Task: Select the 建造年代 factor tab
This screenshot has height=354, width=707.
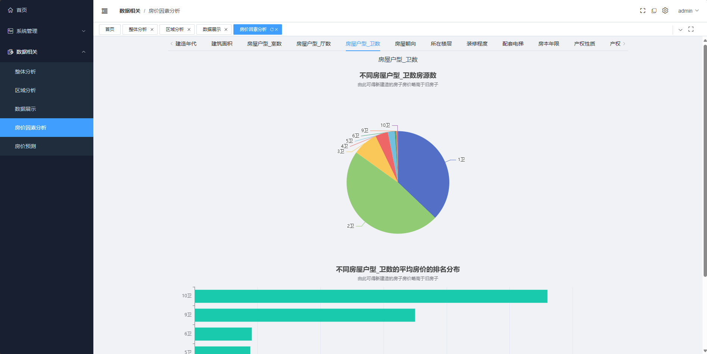Action: coord(186,44)
